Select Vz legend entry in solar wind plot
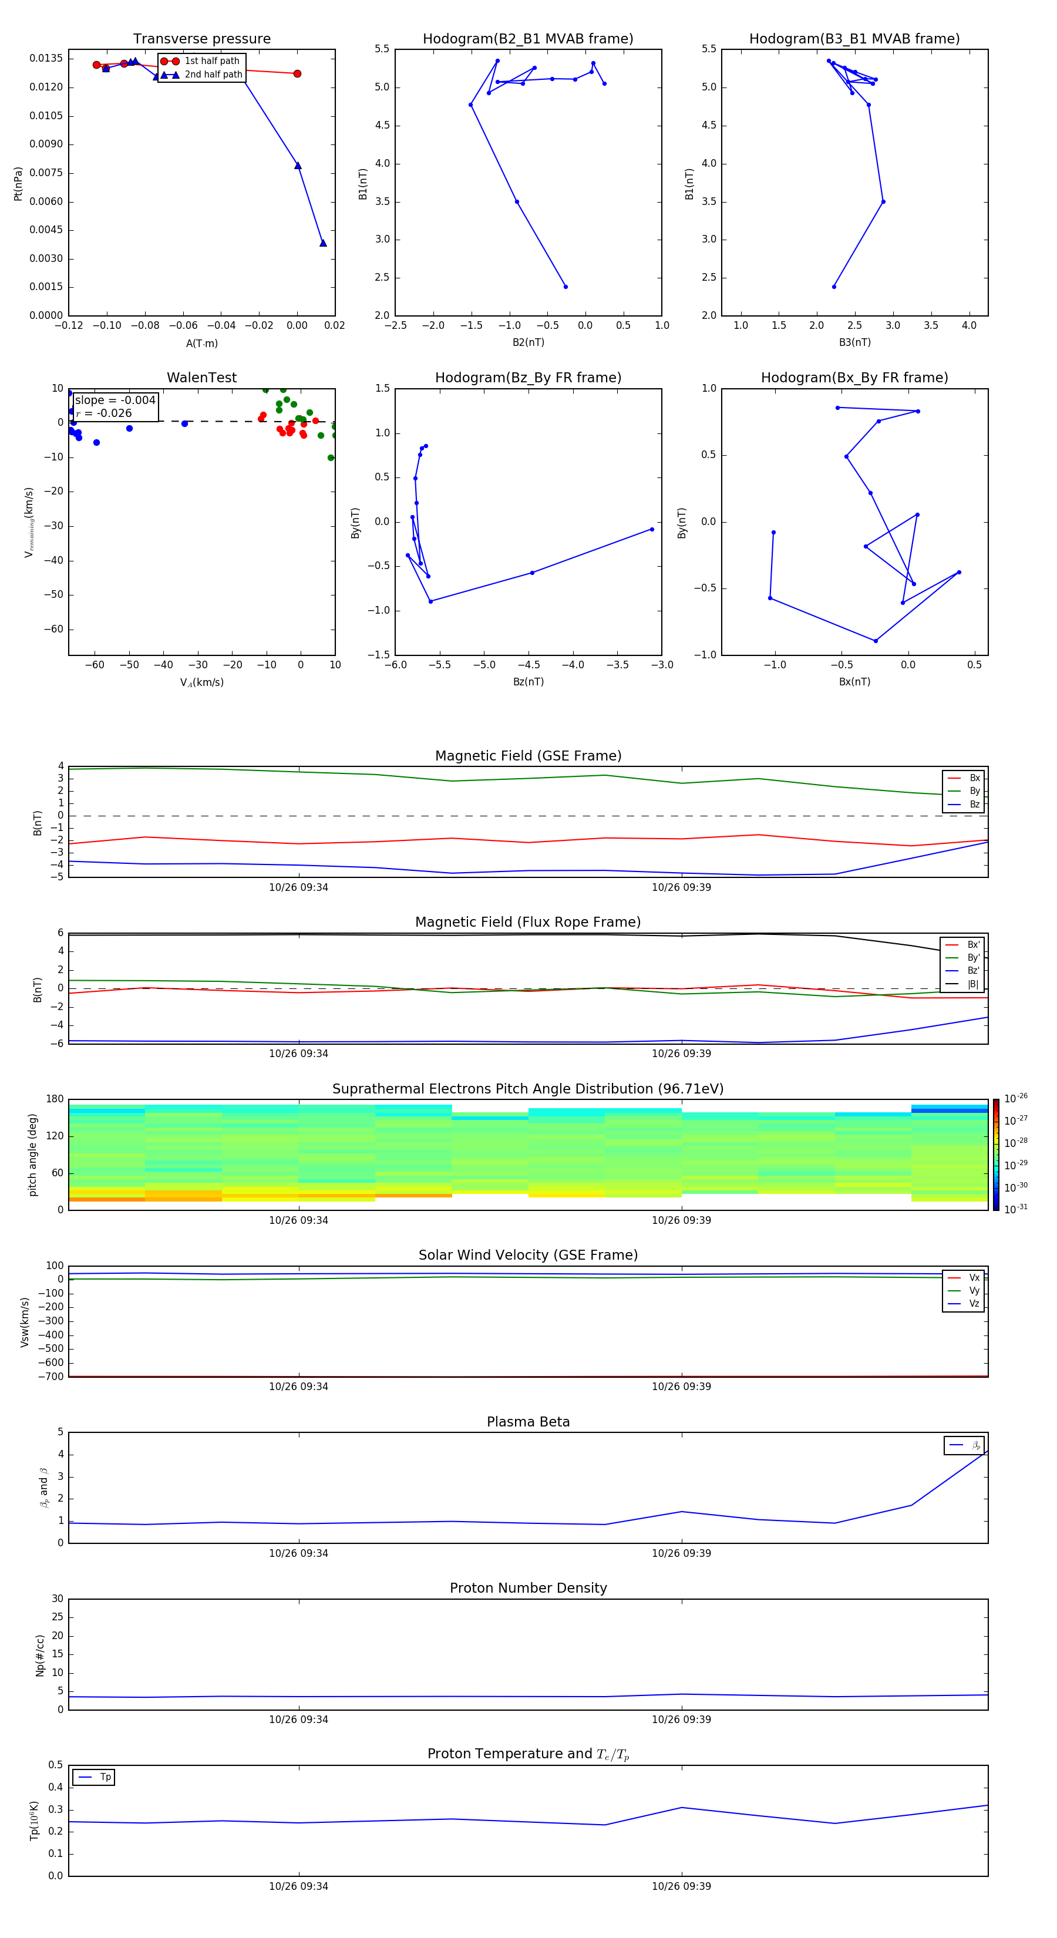 click(x=964, y=1304)
